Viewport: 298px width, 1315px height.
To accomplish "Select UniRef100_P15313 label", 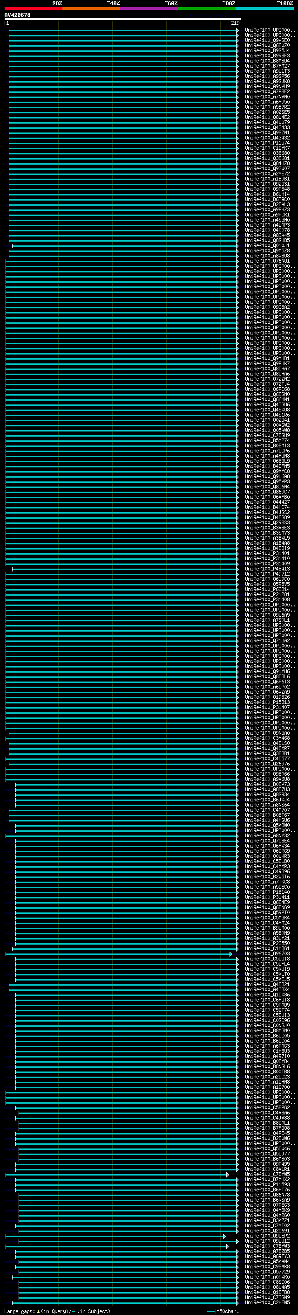I will click(x=267, y=702).
